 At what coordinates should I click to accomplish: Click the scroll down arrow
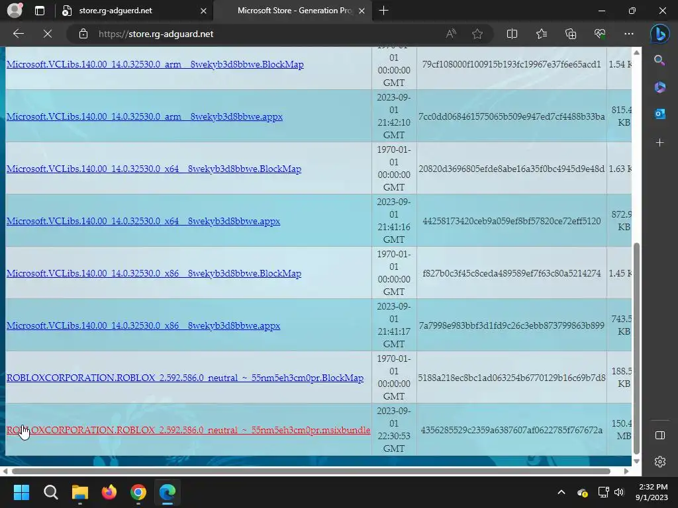(636, 461)
